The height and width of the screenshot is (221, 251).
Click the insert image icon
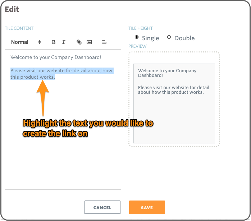89,42
